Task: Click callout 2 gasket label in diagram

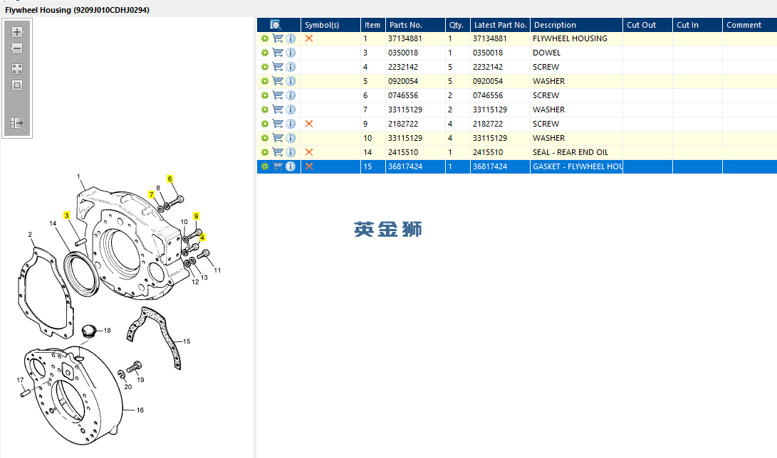Action: (x=30, y=235)
